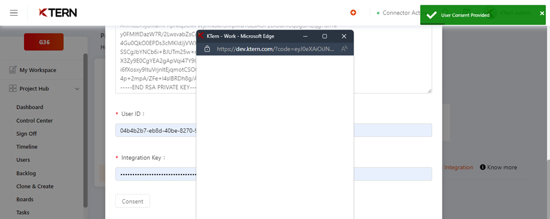550x219 pixels.
Task: Open Dashboard from Project Hub
Action: click(30, 107)
